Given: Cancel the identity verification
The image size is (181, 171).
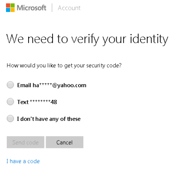Looking at the screenshot, I should pos(64,142).
